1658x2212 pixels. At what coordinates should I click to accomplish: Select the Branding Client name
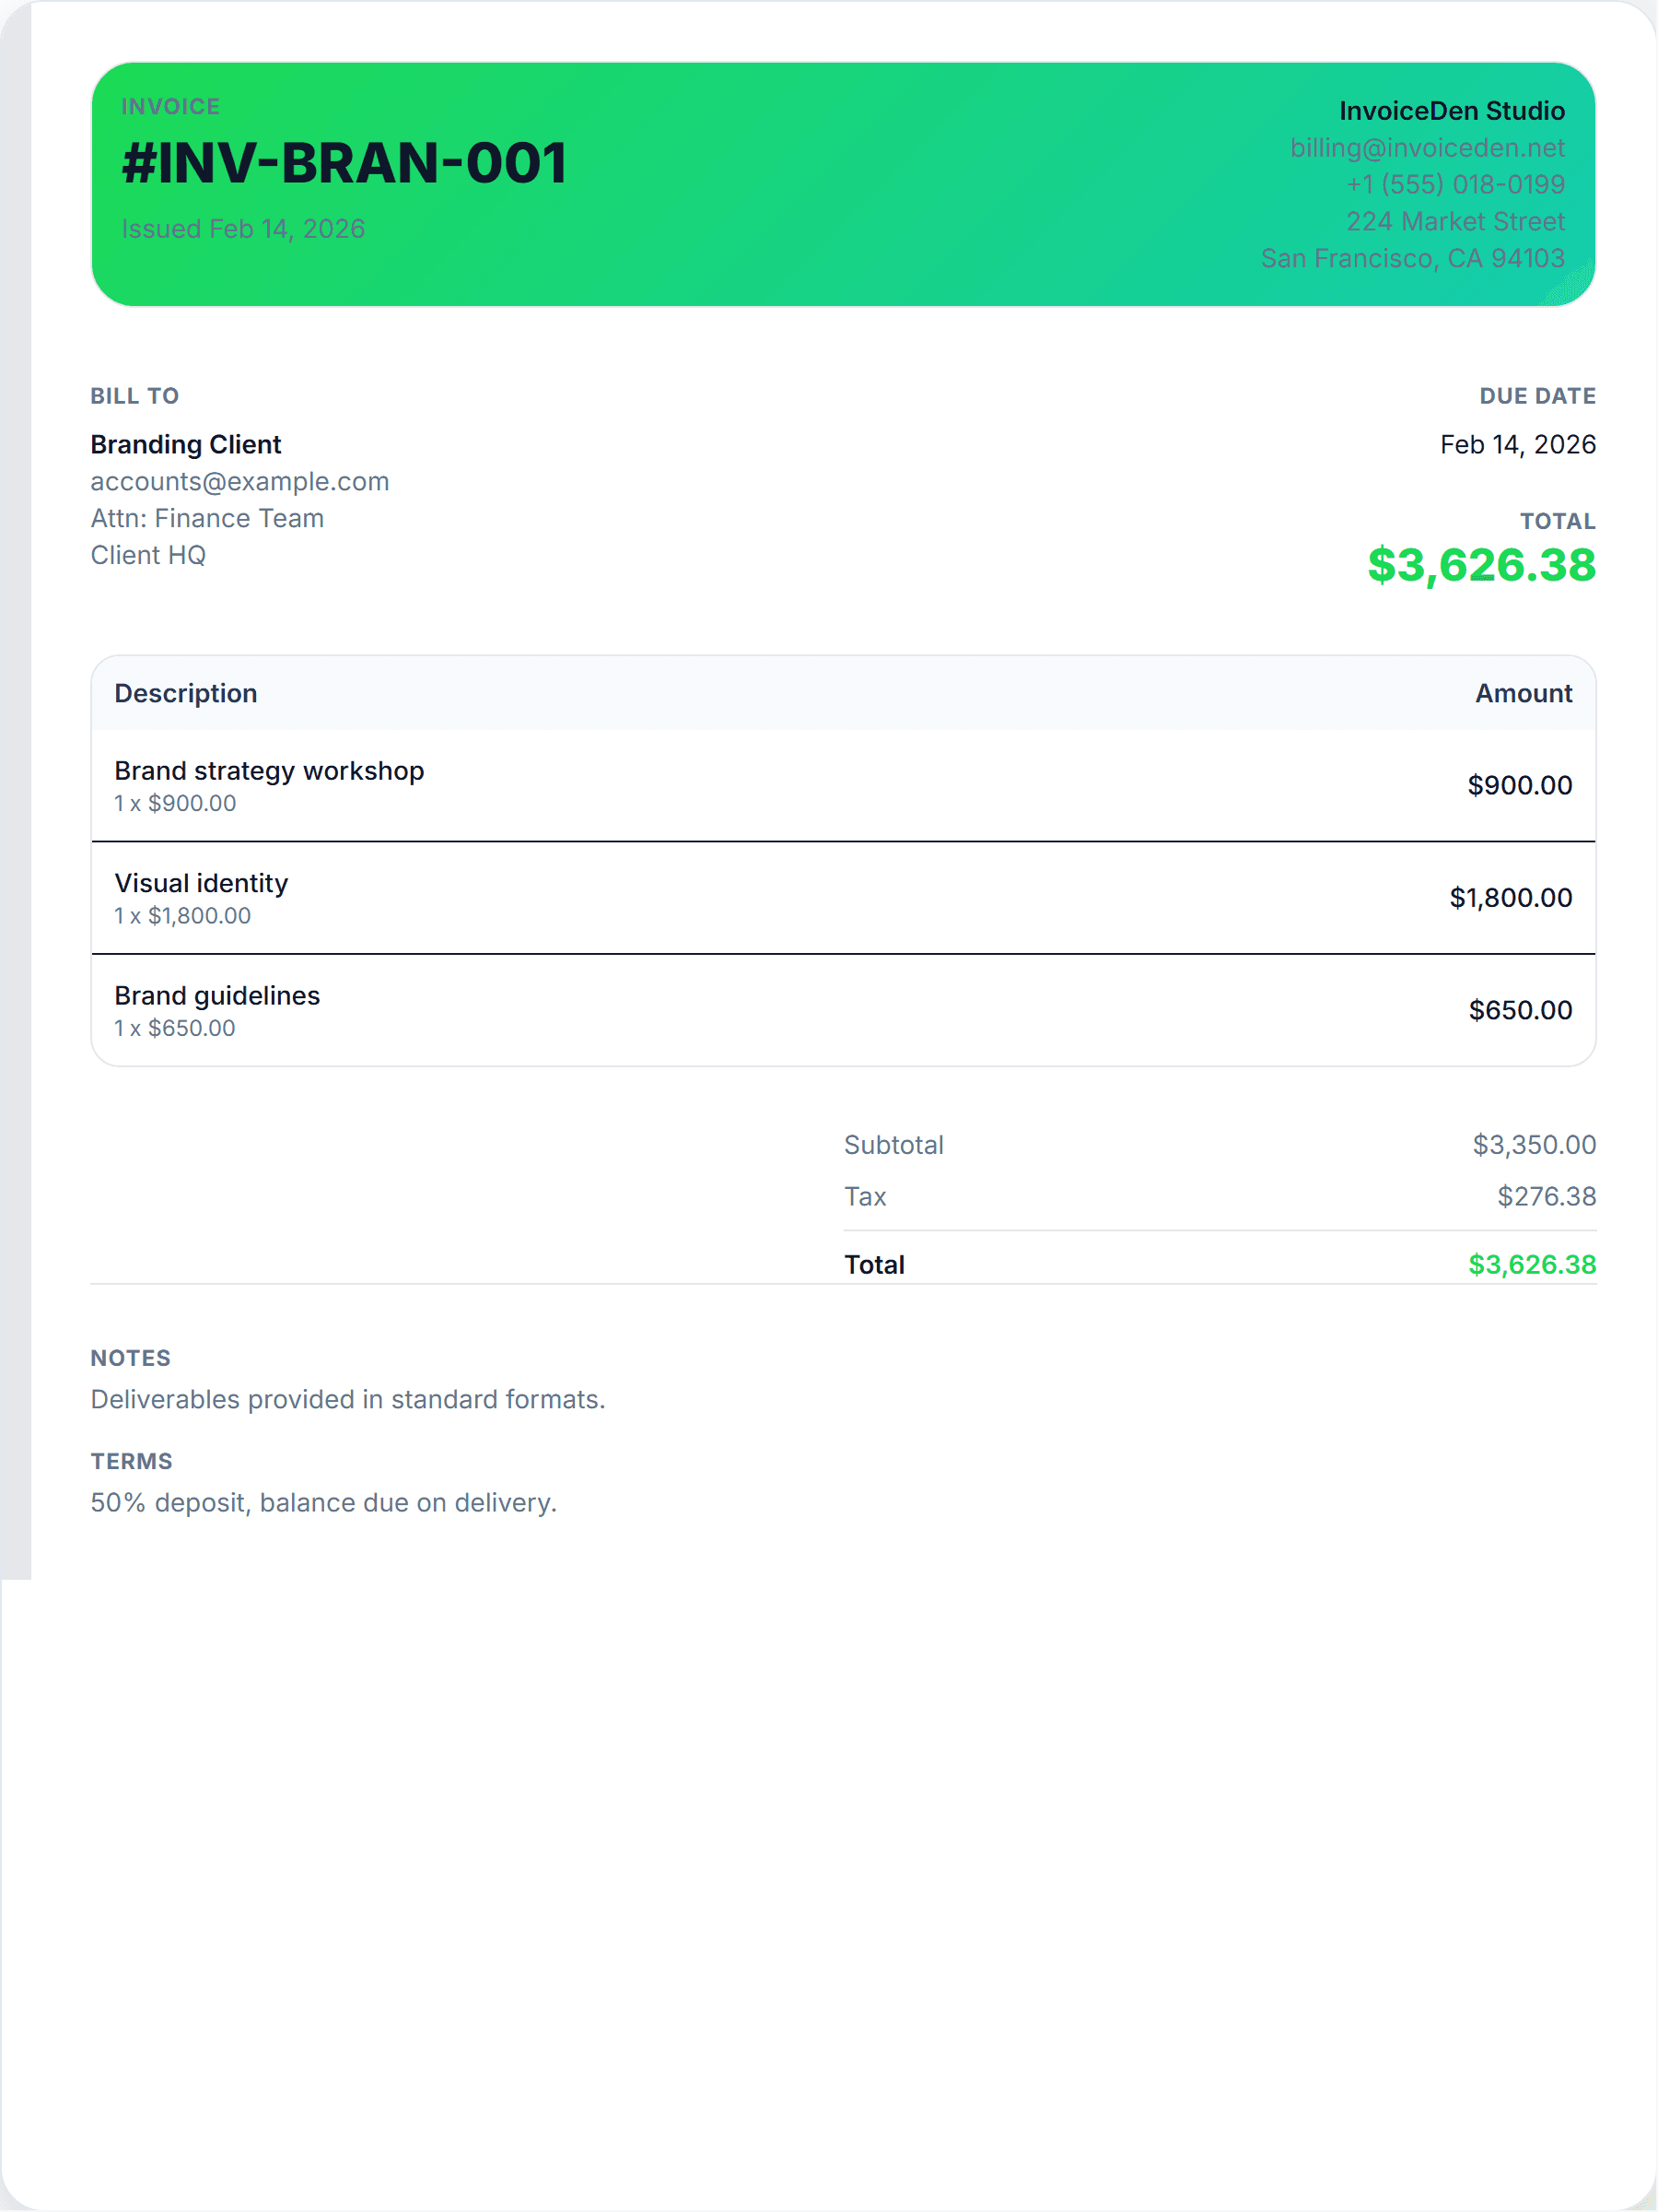click(186, 445)
